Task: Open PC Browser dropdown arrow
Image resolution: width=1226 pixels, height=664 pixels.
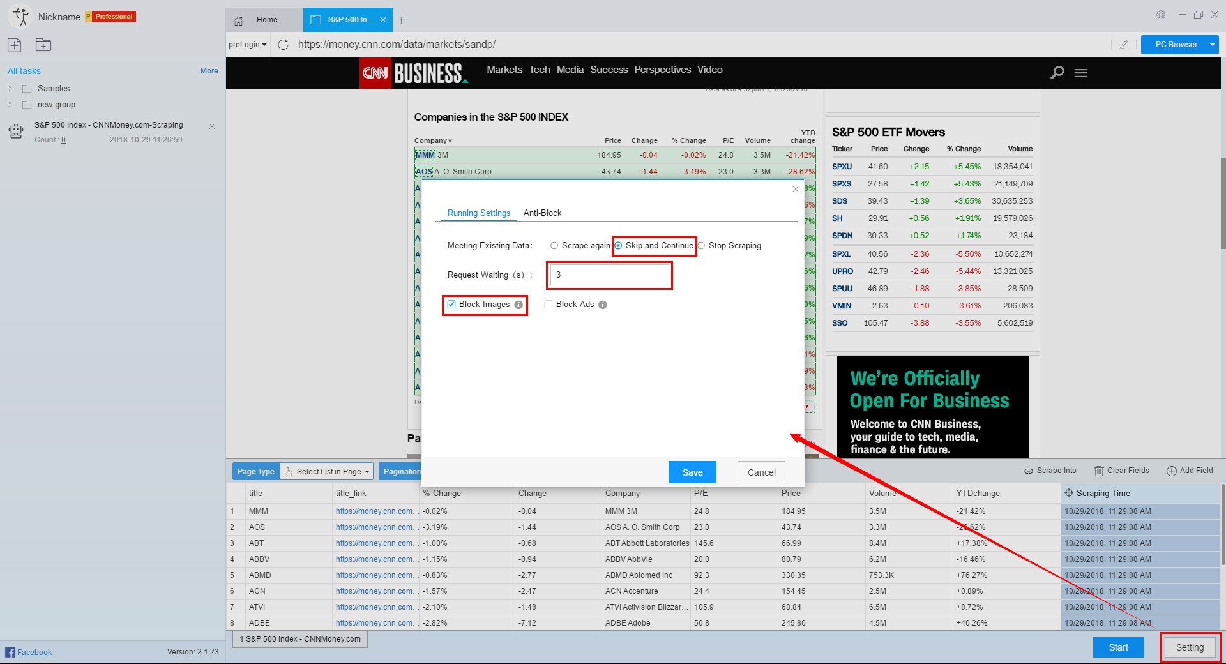Action: [1212, 45]
